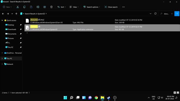Switch to details view layout button

tap(175, 93)
